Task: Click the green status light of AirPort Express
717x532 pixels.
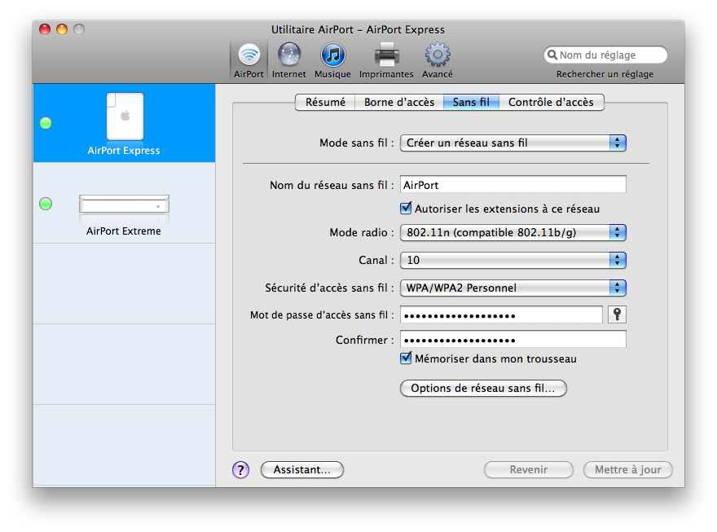Action: point(46,123)
